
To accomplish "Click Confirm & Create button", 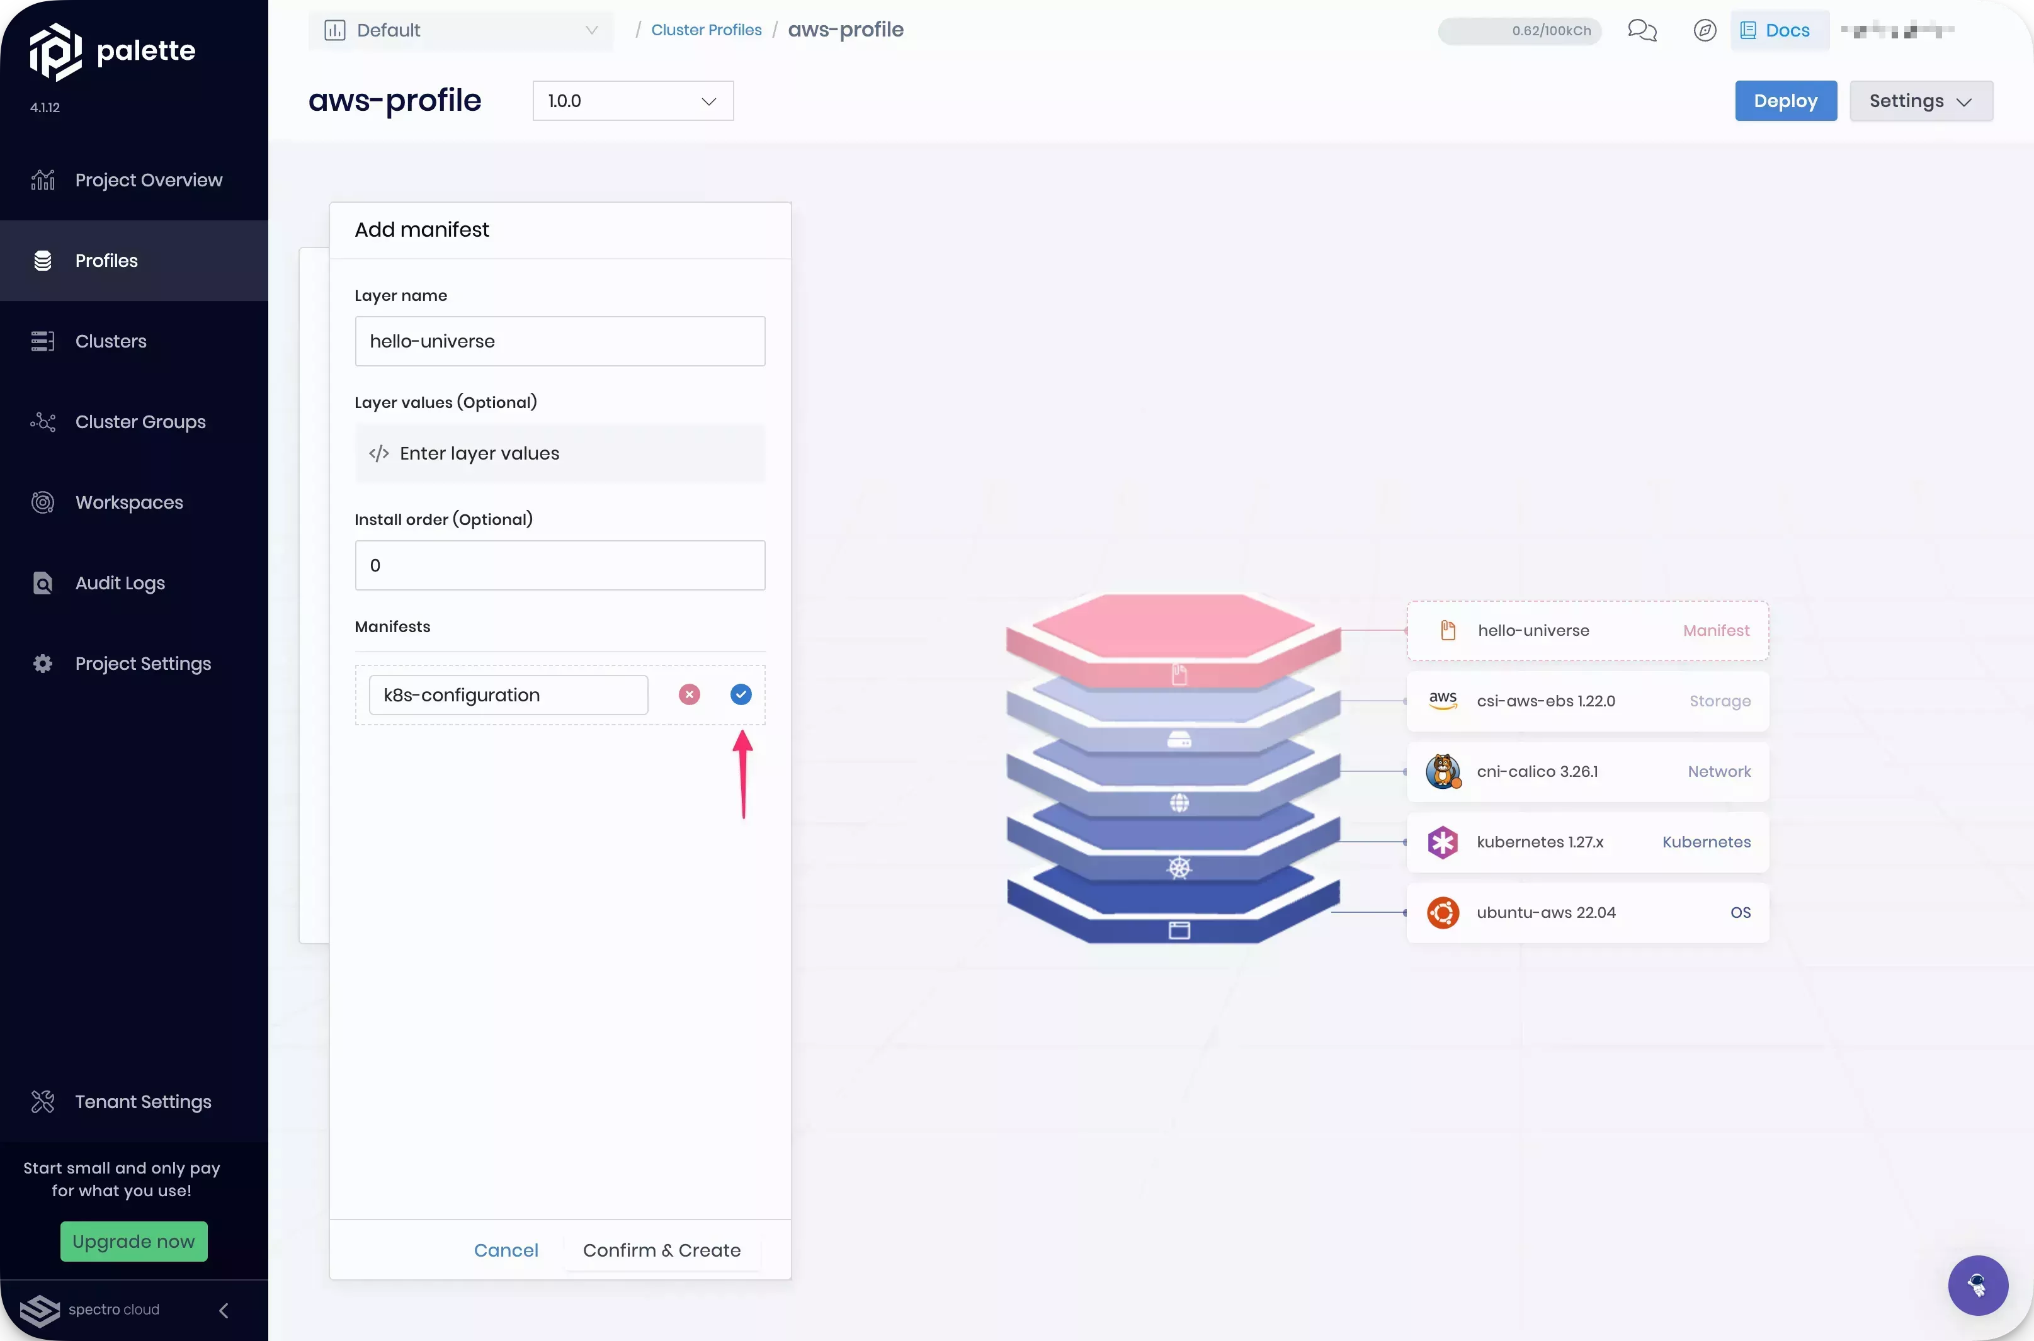I will point(662,1250).
